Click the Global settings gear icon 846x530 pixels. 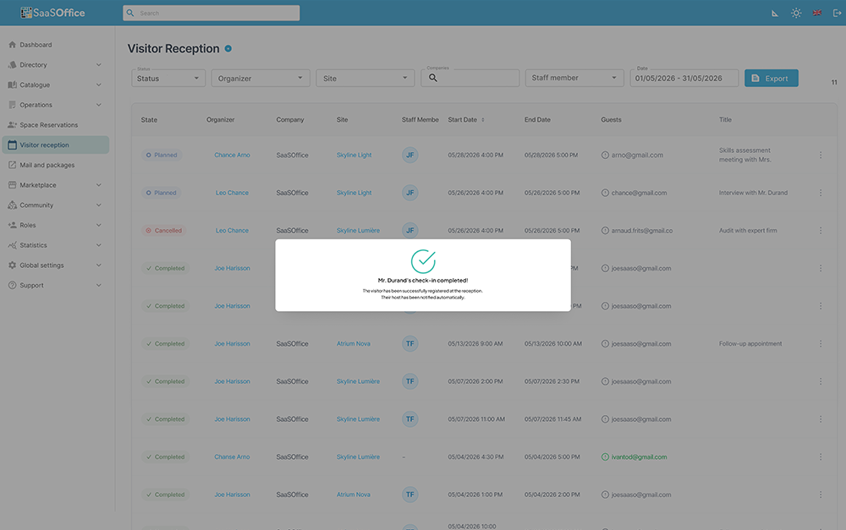tap(12, 265)
